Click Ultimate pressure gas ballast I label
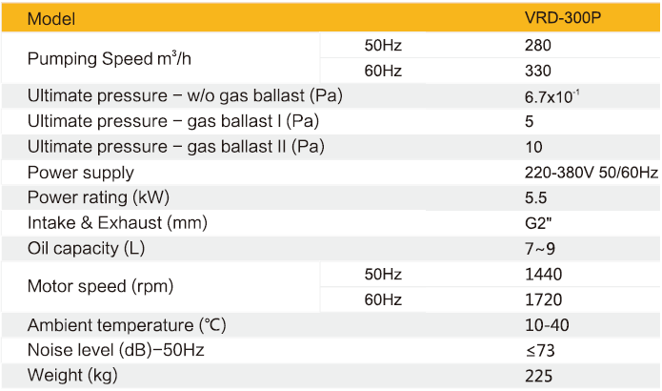 171,122
